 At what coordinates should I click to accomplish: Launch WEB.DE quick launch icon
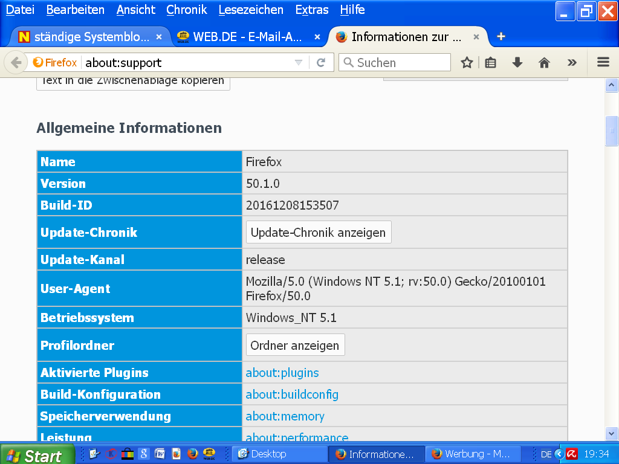(x=209, y=454)
